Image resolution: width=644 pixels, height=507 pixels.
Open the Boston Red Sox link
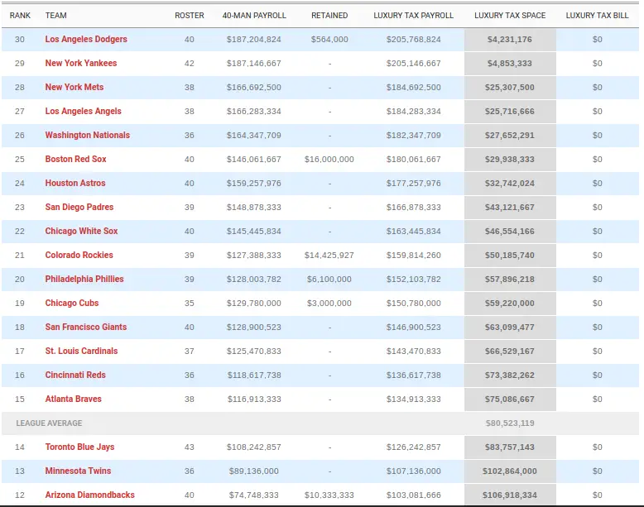click(75, 160)
